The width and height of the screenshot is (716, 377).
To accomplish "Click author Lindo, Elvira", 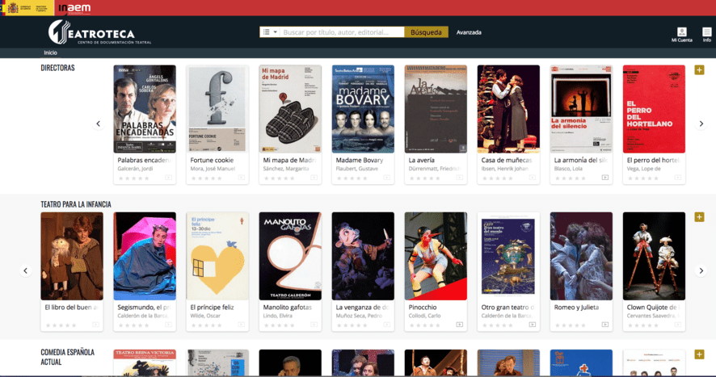I will (x=279, y=316).
